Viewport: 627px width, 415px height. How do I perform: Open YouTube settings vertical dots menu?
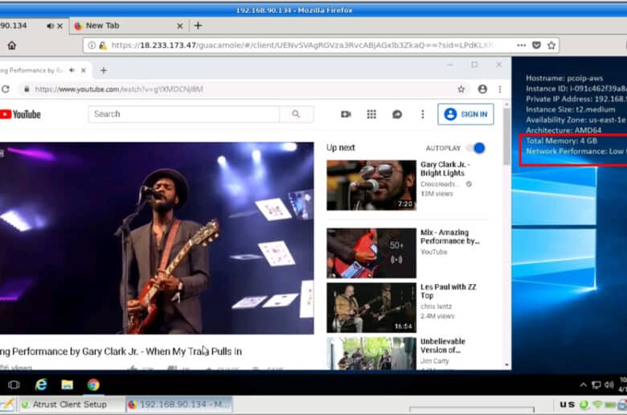(423, 114)
